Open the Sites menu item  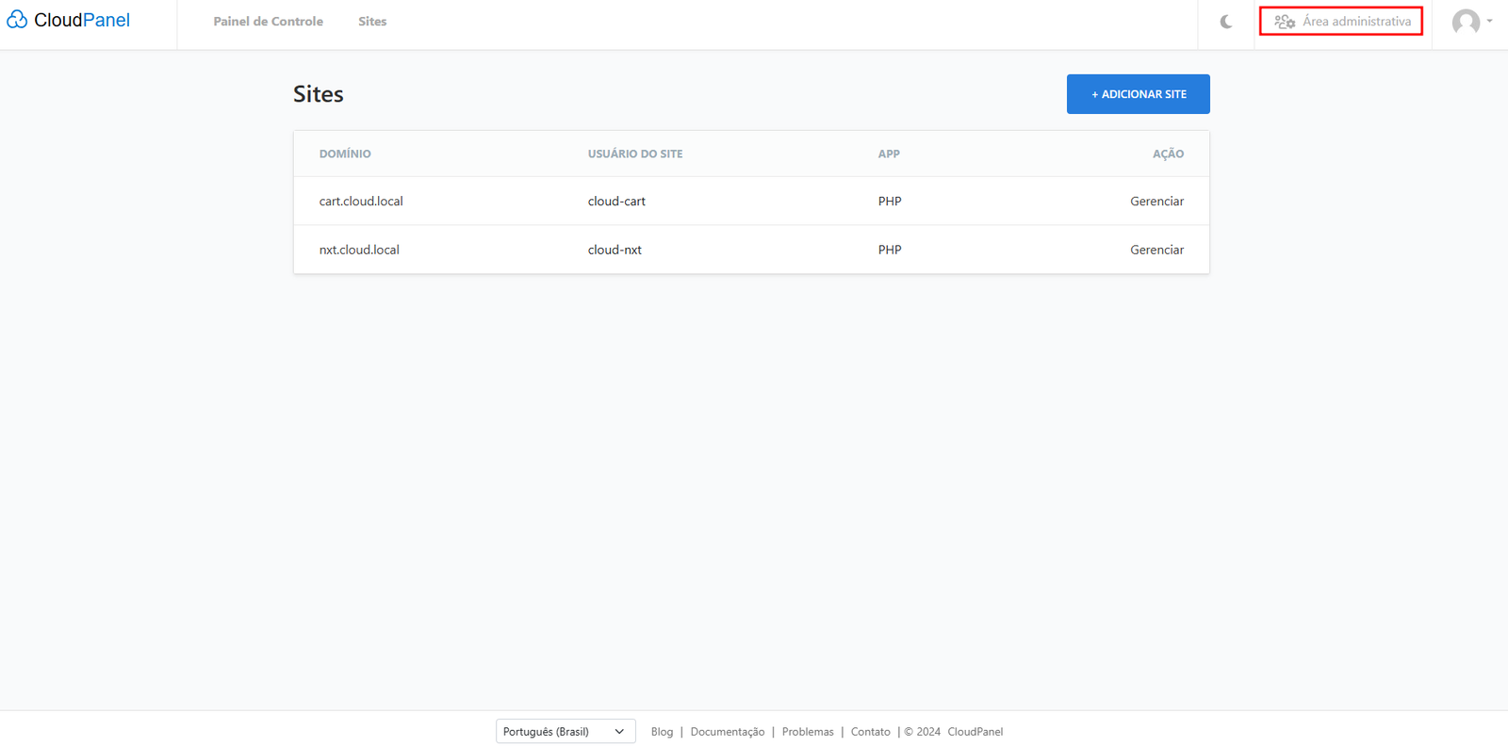click(372, 22)
